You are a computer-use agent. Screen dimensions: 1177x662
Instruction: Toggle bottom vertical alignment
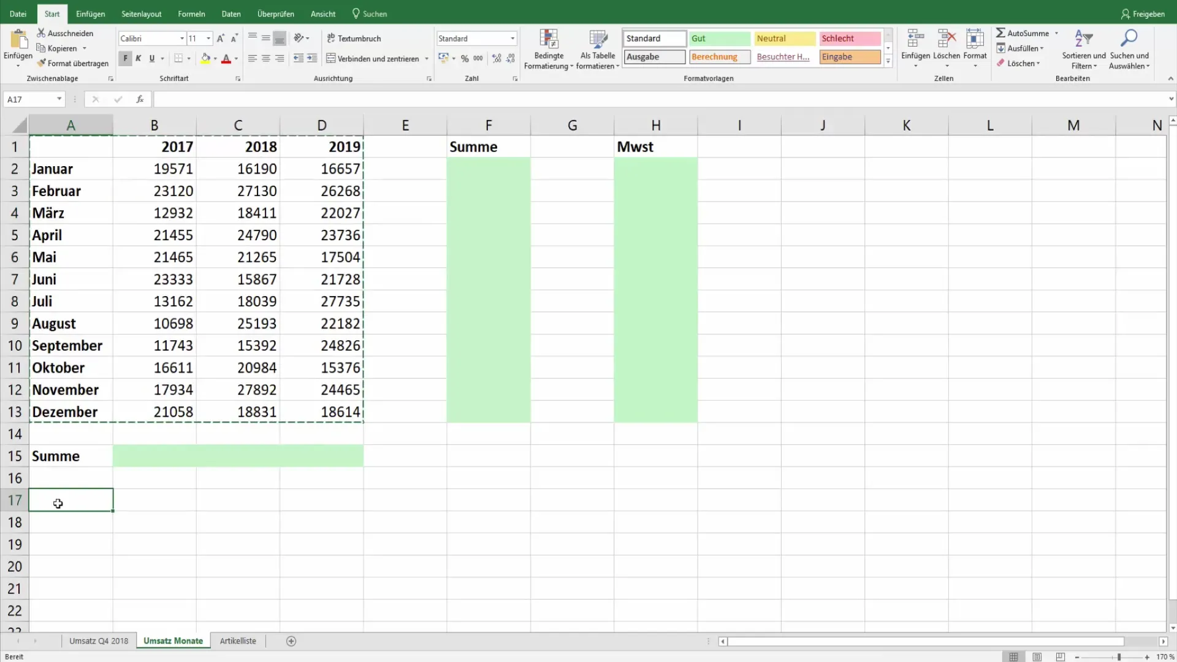(280, 38)
